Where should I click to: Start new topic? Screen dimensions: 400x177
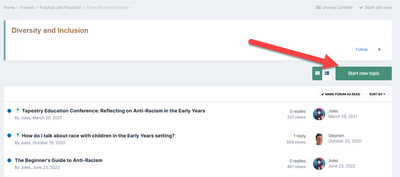tap(363, 73)
